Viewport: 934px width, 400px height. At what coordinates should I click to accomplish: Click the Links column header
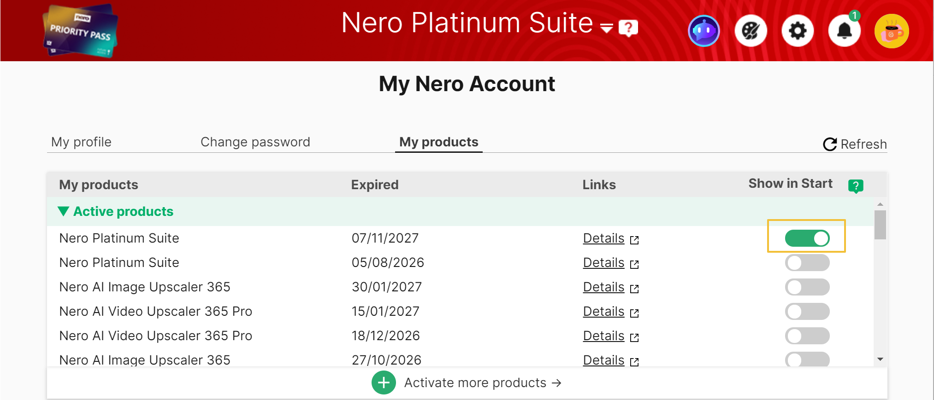tap(599, 185)
